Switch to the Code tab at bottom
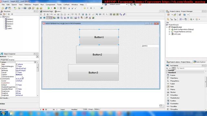Screen dimensions: 207x116 point(85,109)
